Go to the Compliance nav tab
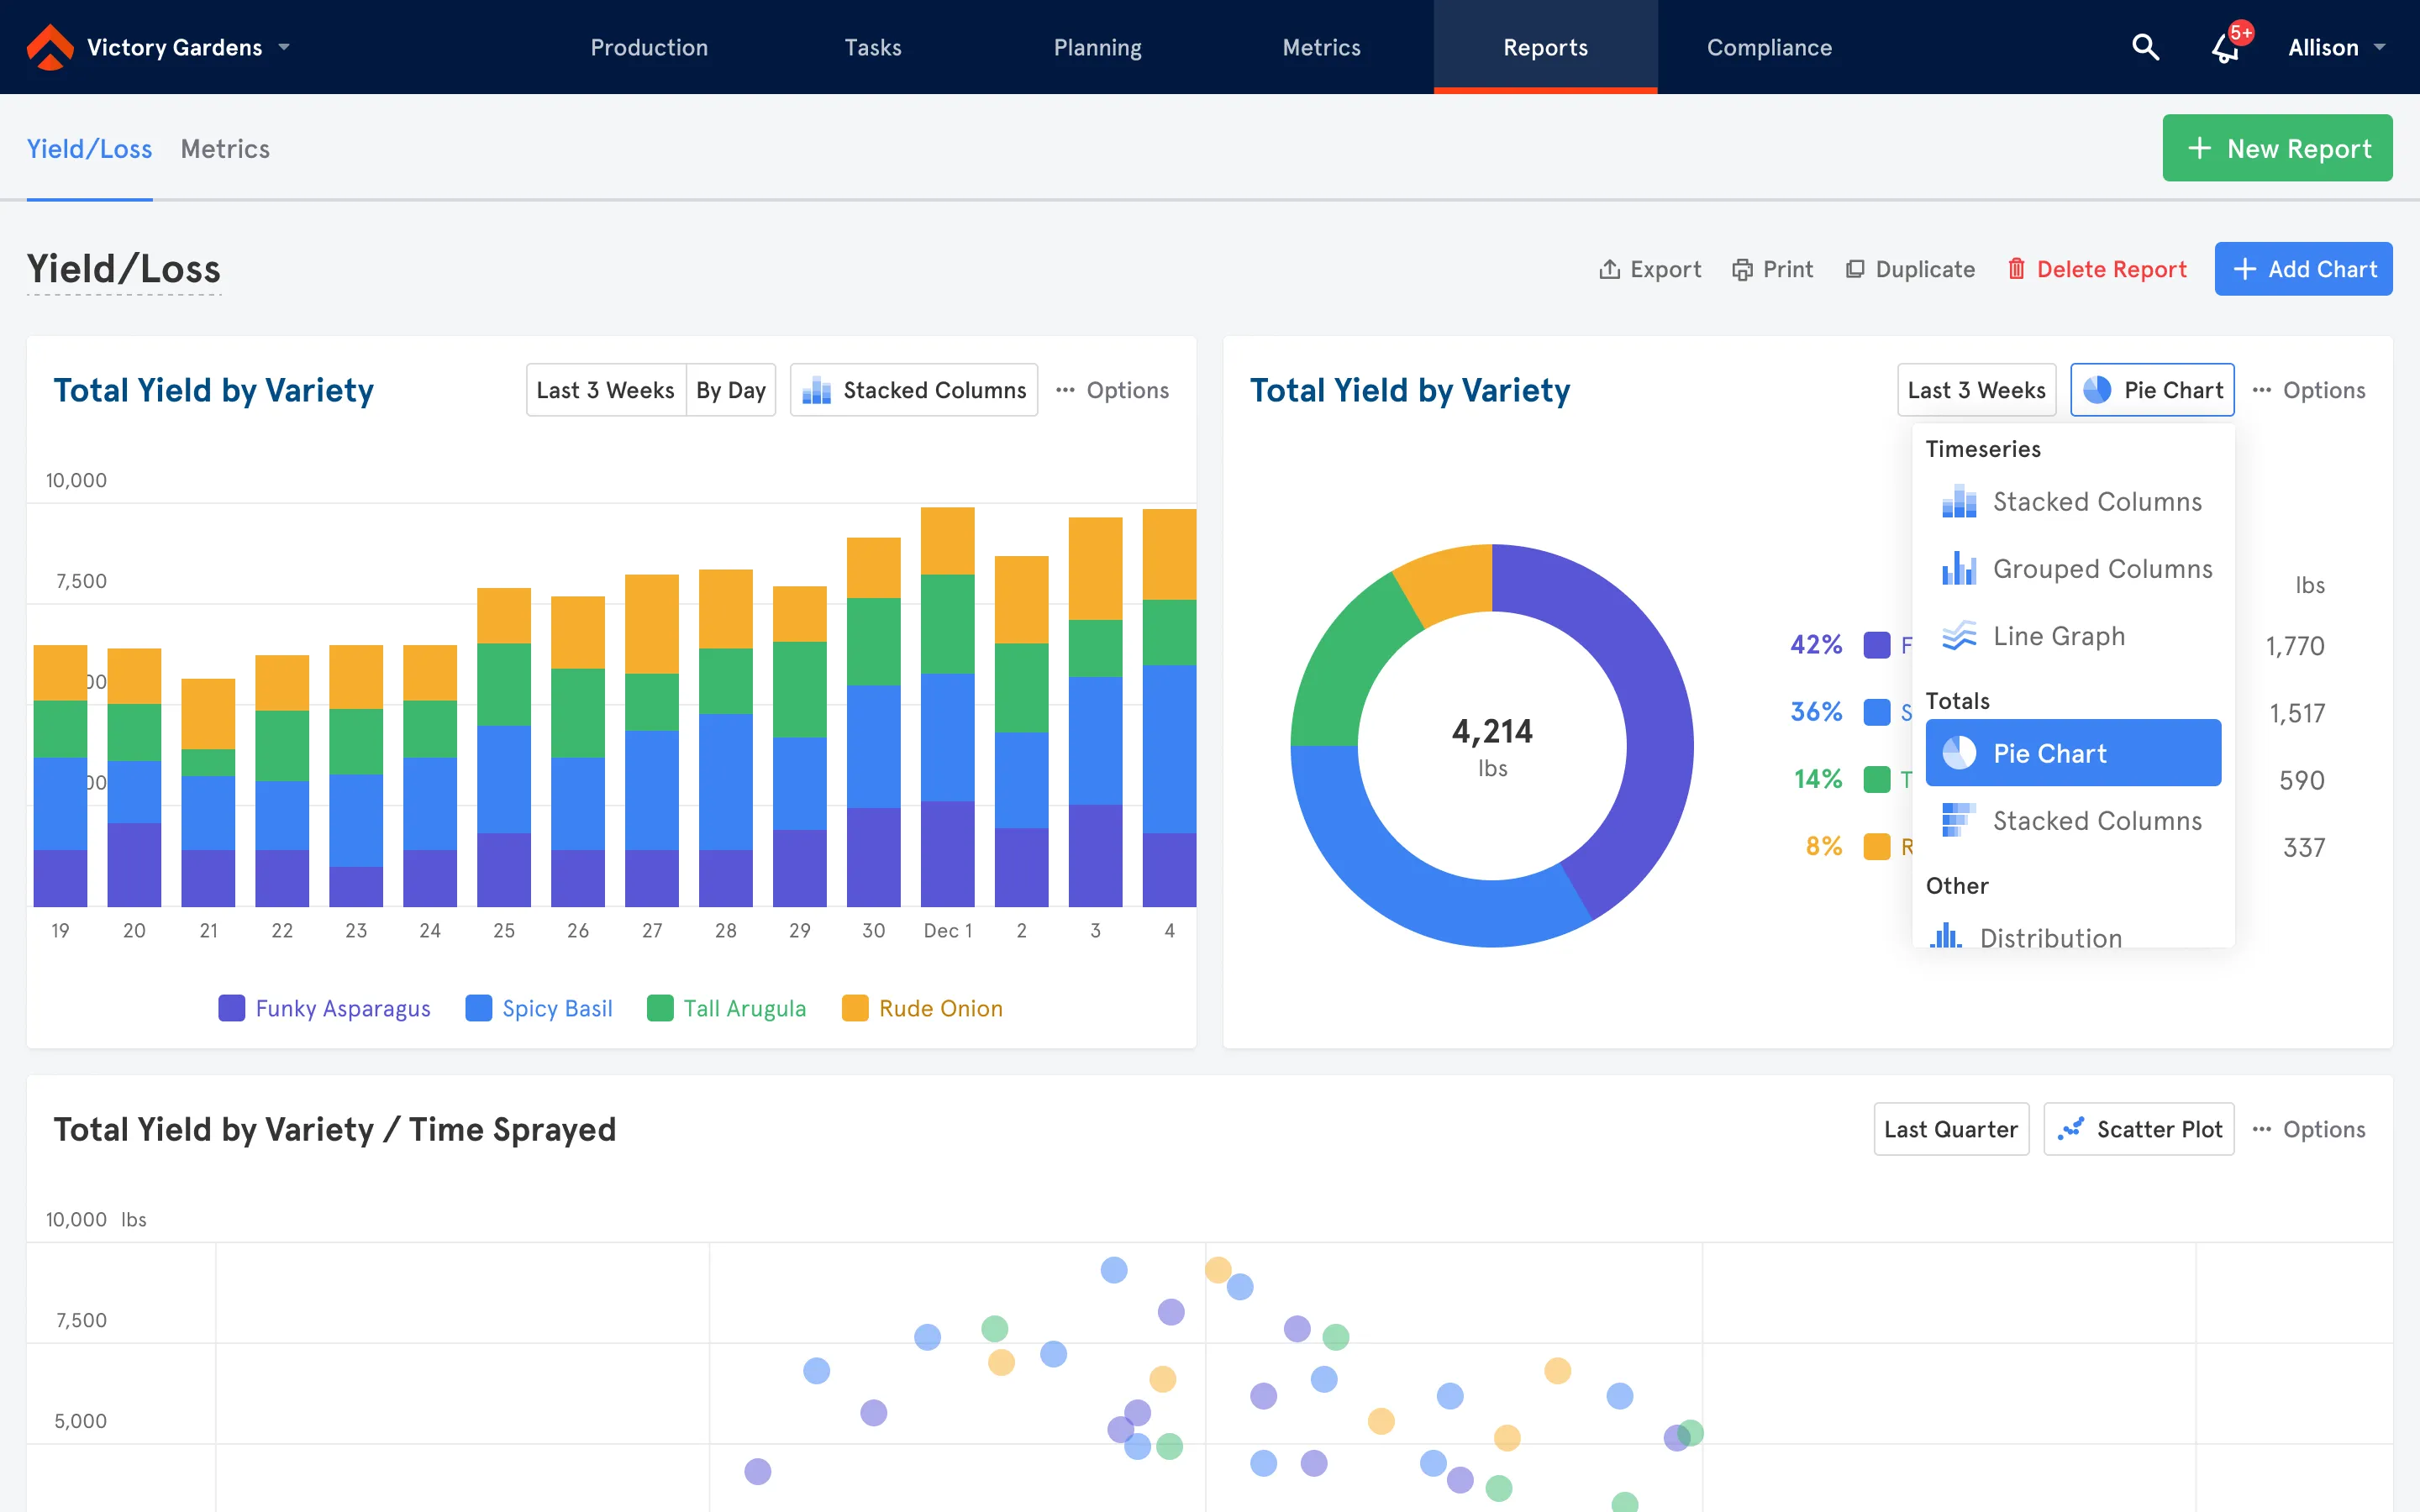 tap(1769, 47)
